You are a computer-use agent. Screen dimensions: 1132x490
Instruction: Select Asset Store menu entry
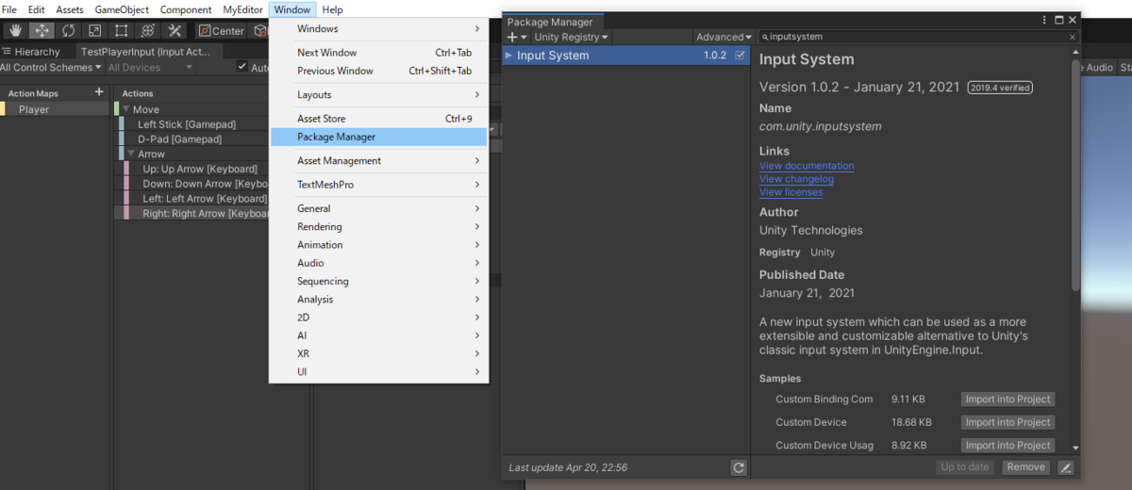(377, 119)
